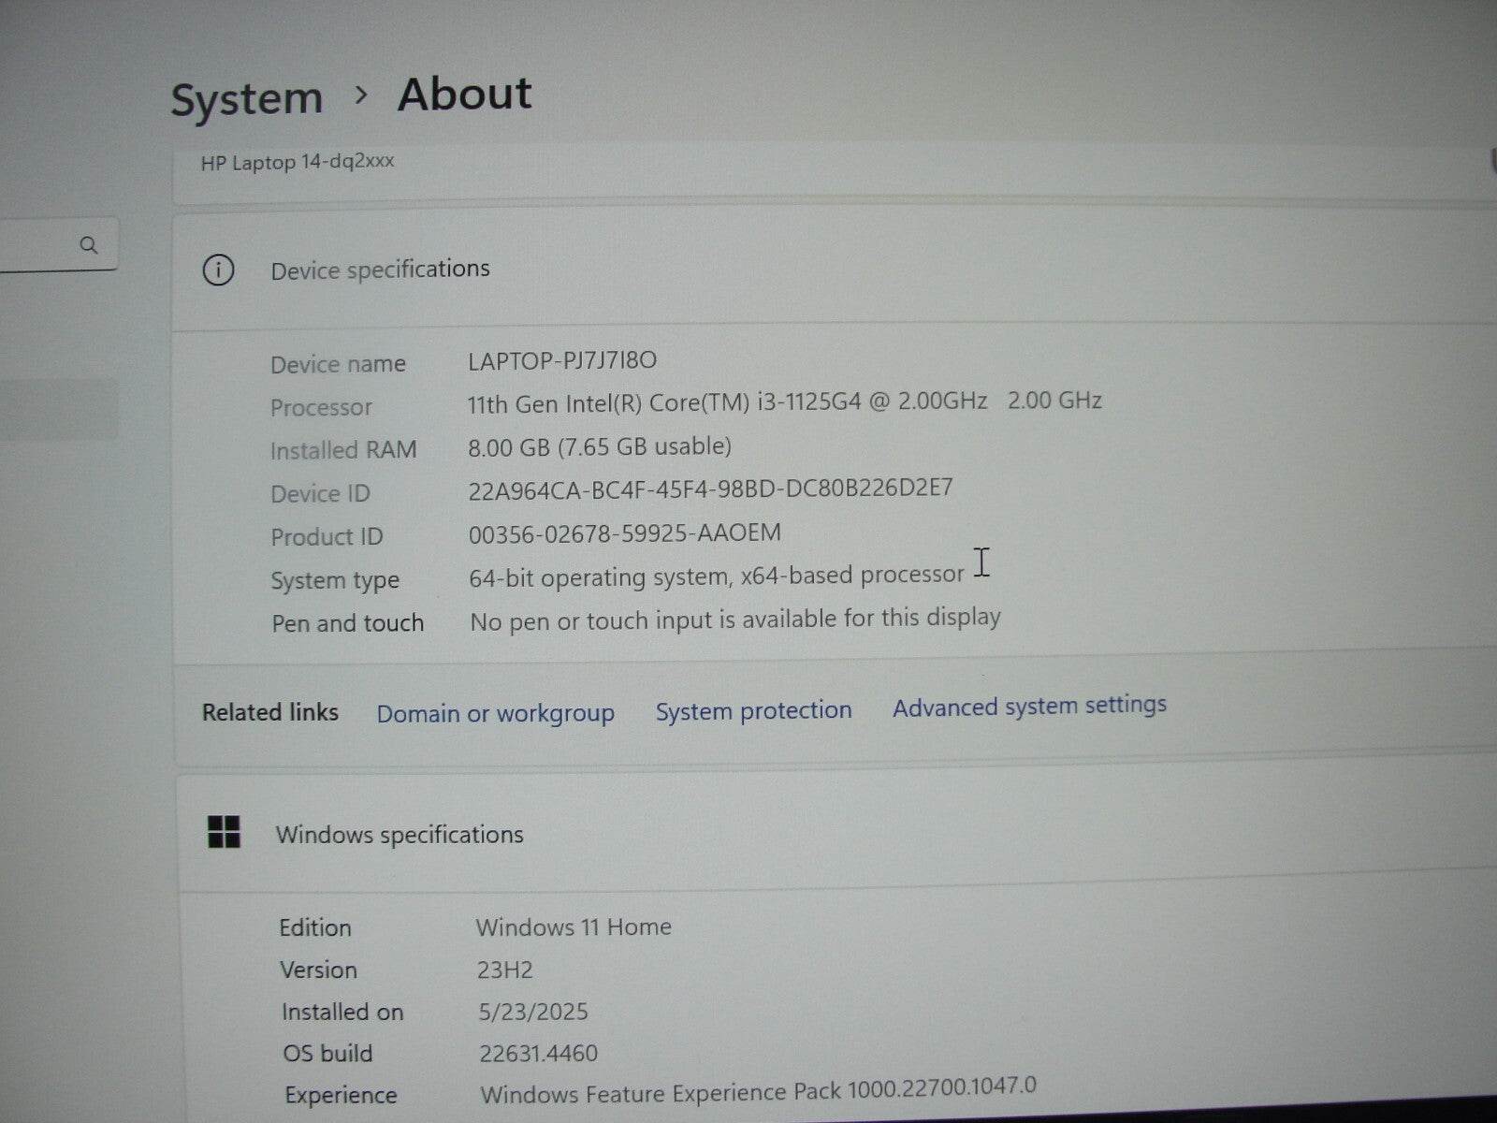The height and width of the screenshot is (1123, 1497).
Task: Click the chevron between System and About
Action: (x=361, y=96)
